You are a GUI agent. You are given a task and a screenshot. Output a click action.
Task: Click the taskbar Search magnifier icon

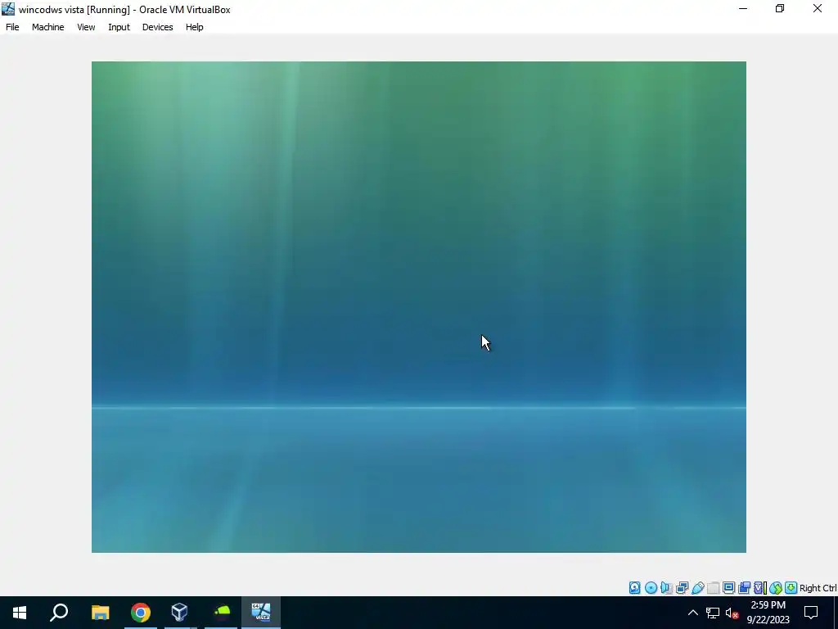click(x=59, y=613)
